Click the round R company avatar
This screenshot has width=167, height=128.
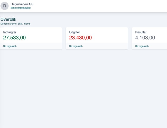(5, 6)
